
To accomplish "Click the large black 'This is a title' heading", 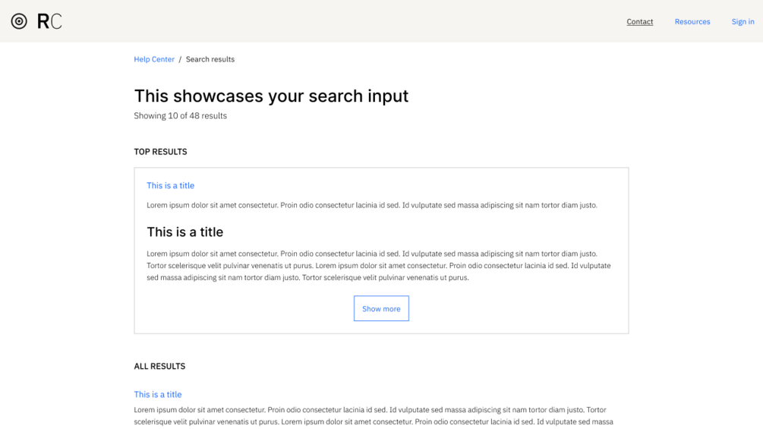I will [x=184, y=232].
